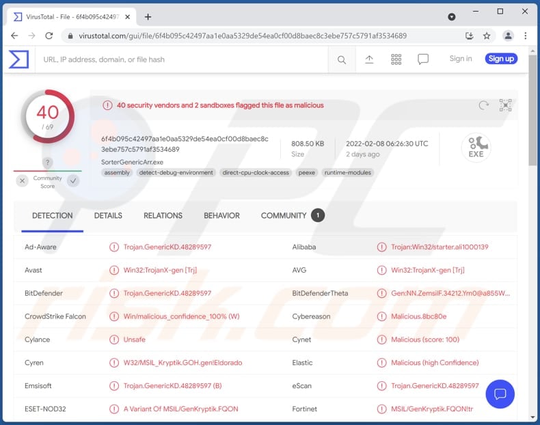The height and width of the screenshot is (425, 540).
Task: Click the SorterGenericArr.exe filename
Action: (132, 162)
